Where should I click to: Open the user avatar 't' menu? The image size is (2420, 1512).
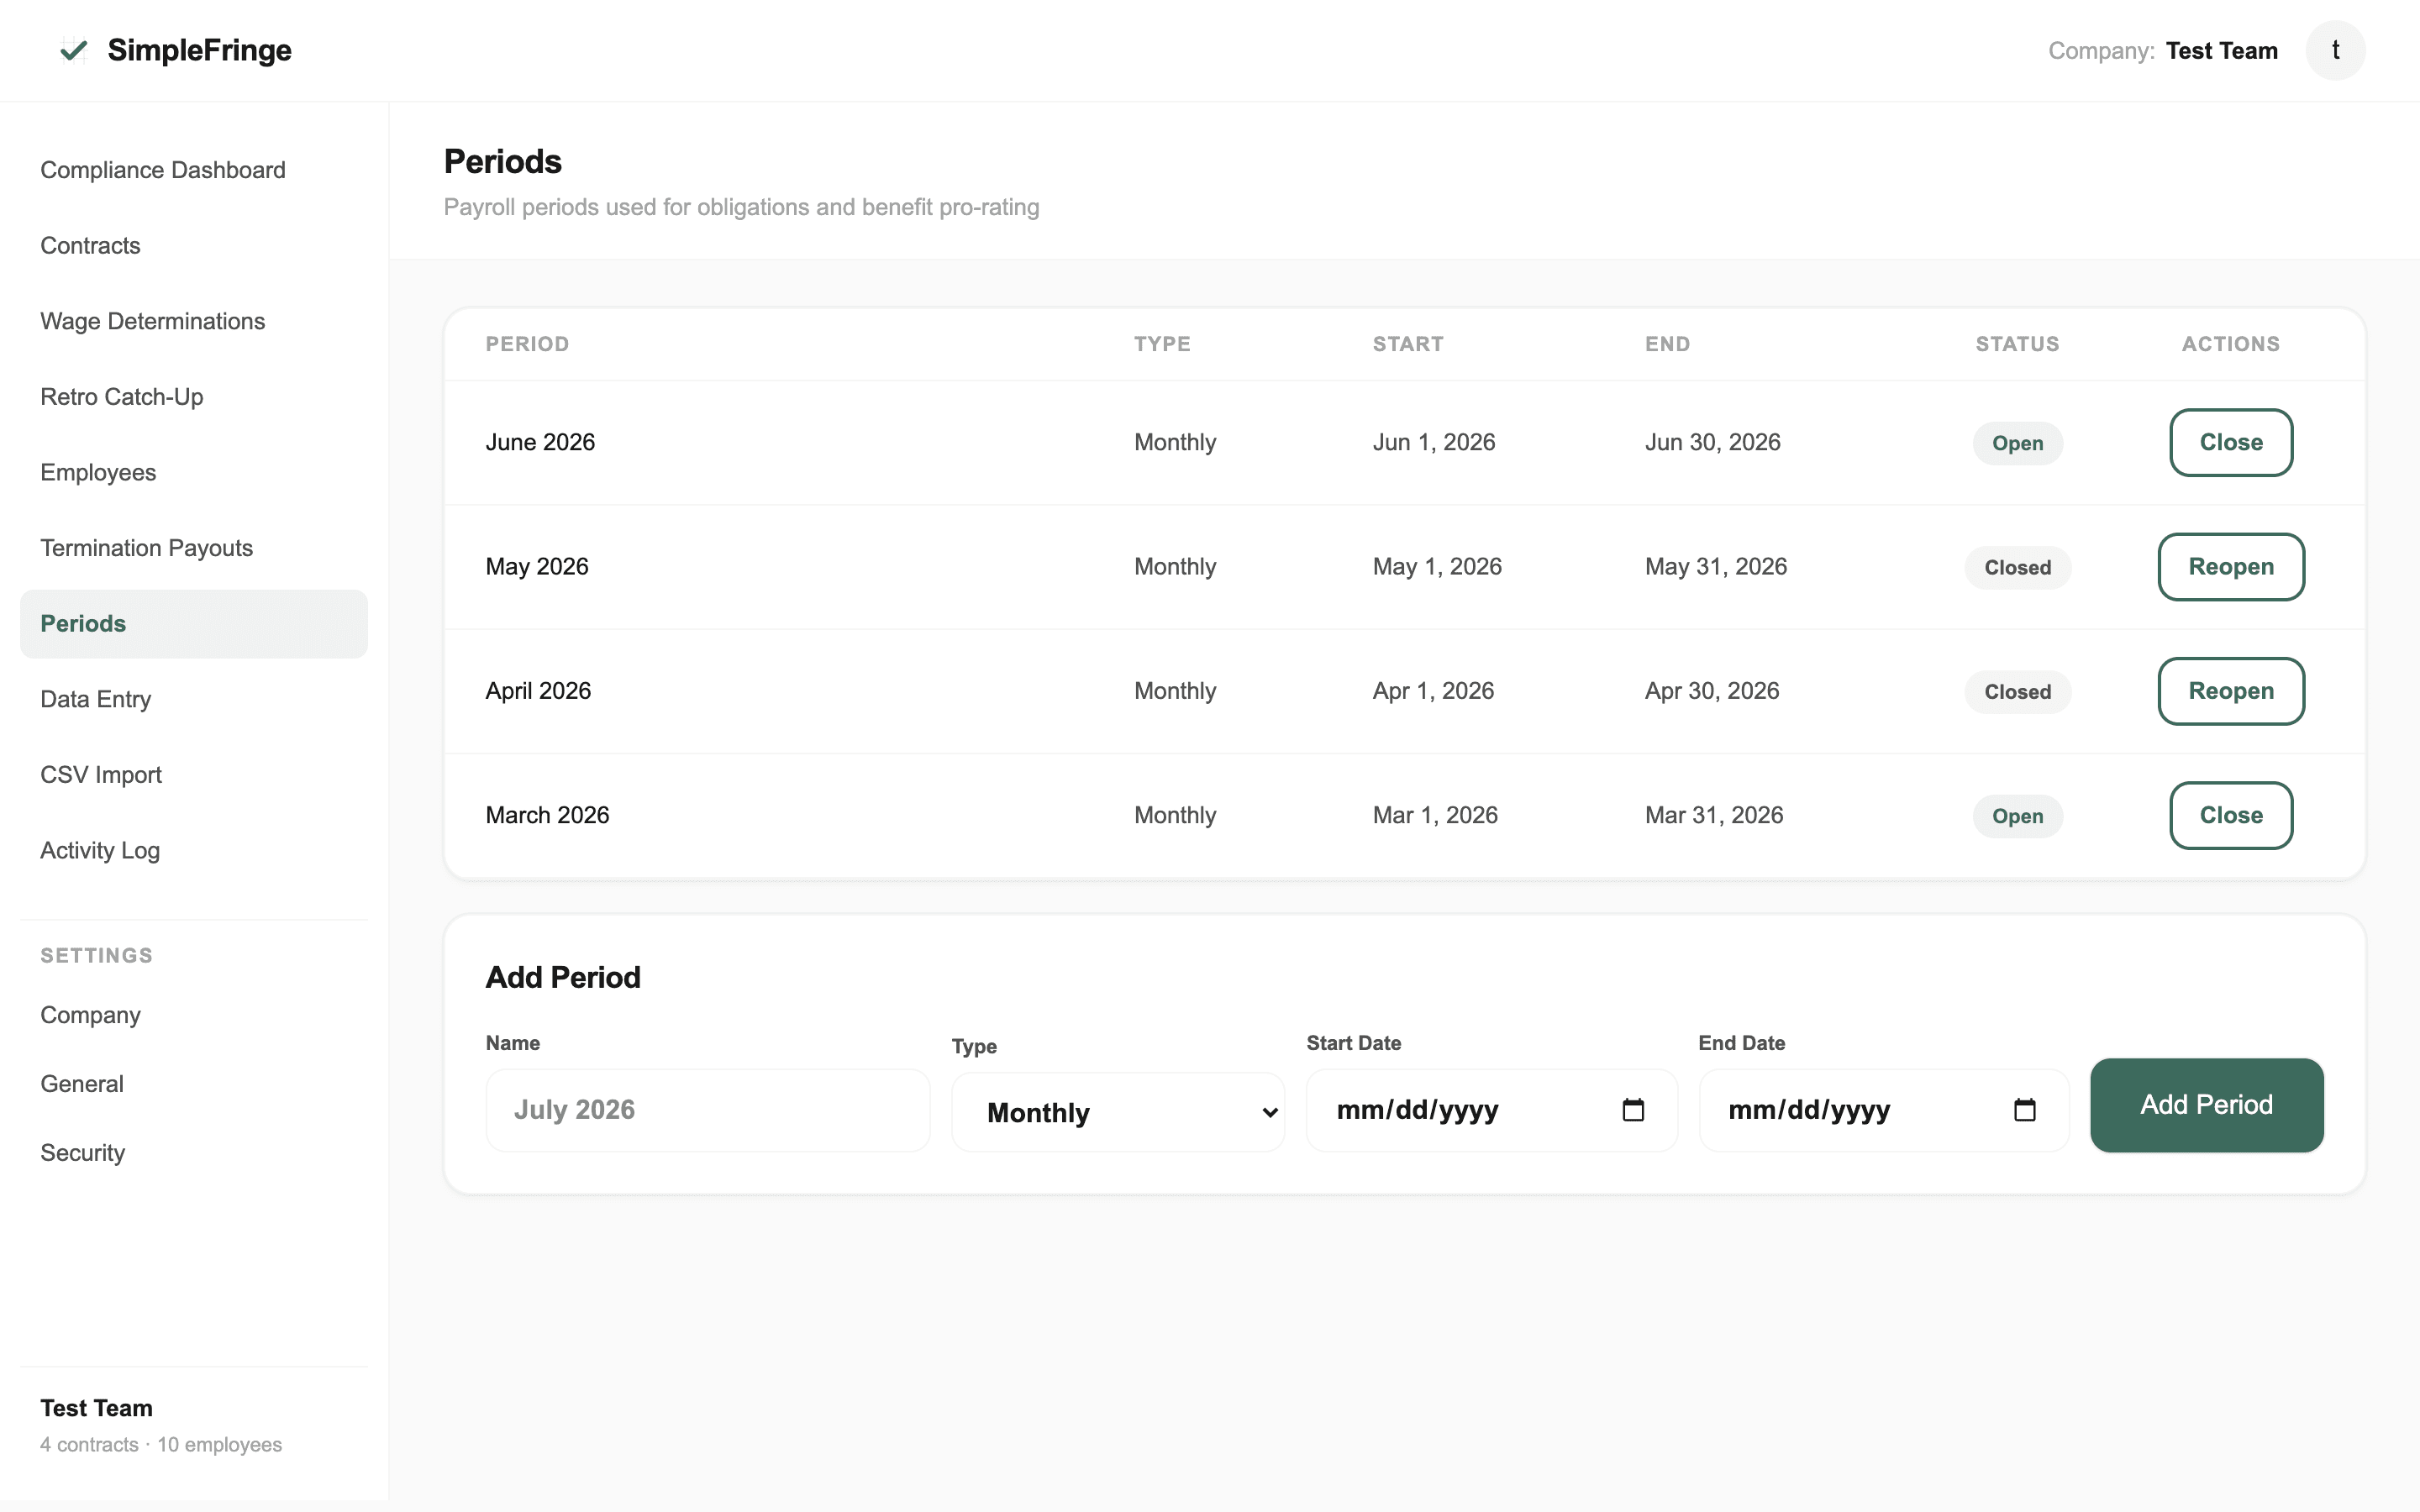tap(2335, 50)
